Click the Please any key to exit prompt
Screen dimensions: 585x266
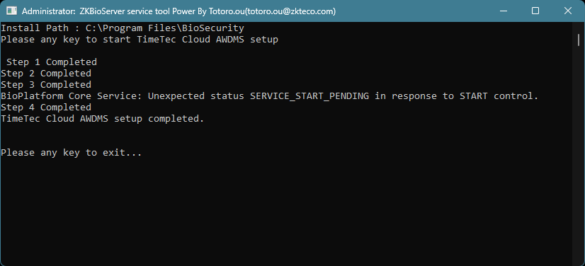[x=72, y=153]
